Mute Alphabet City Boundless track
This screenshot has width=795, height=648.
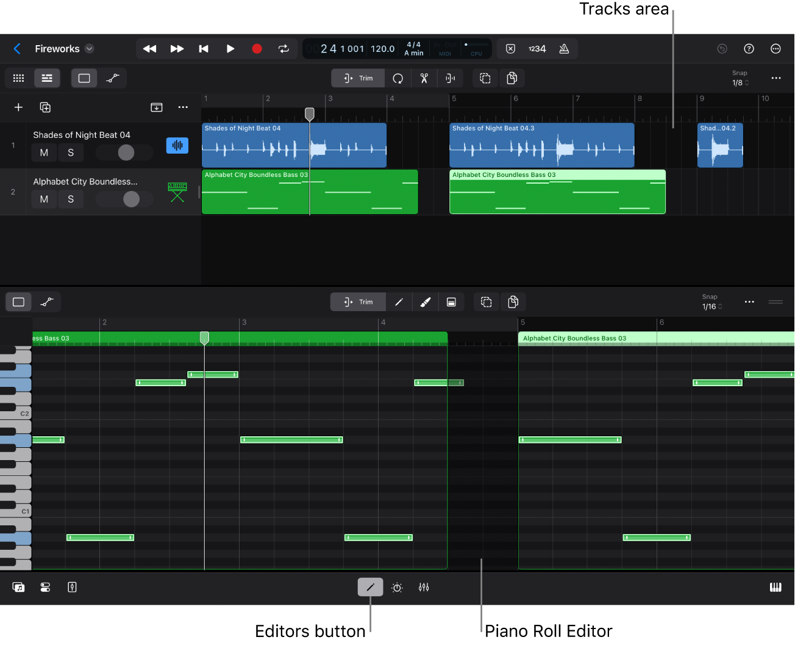point(44,199)
